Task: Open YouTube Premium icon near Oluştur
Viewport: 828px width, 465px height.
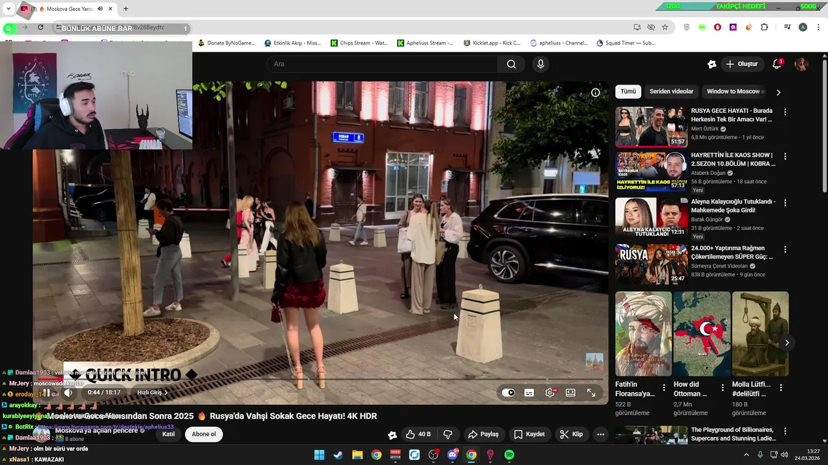Action: (712, 64)
